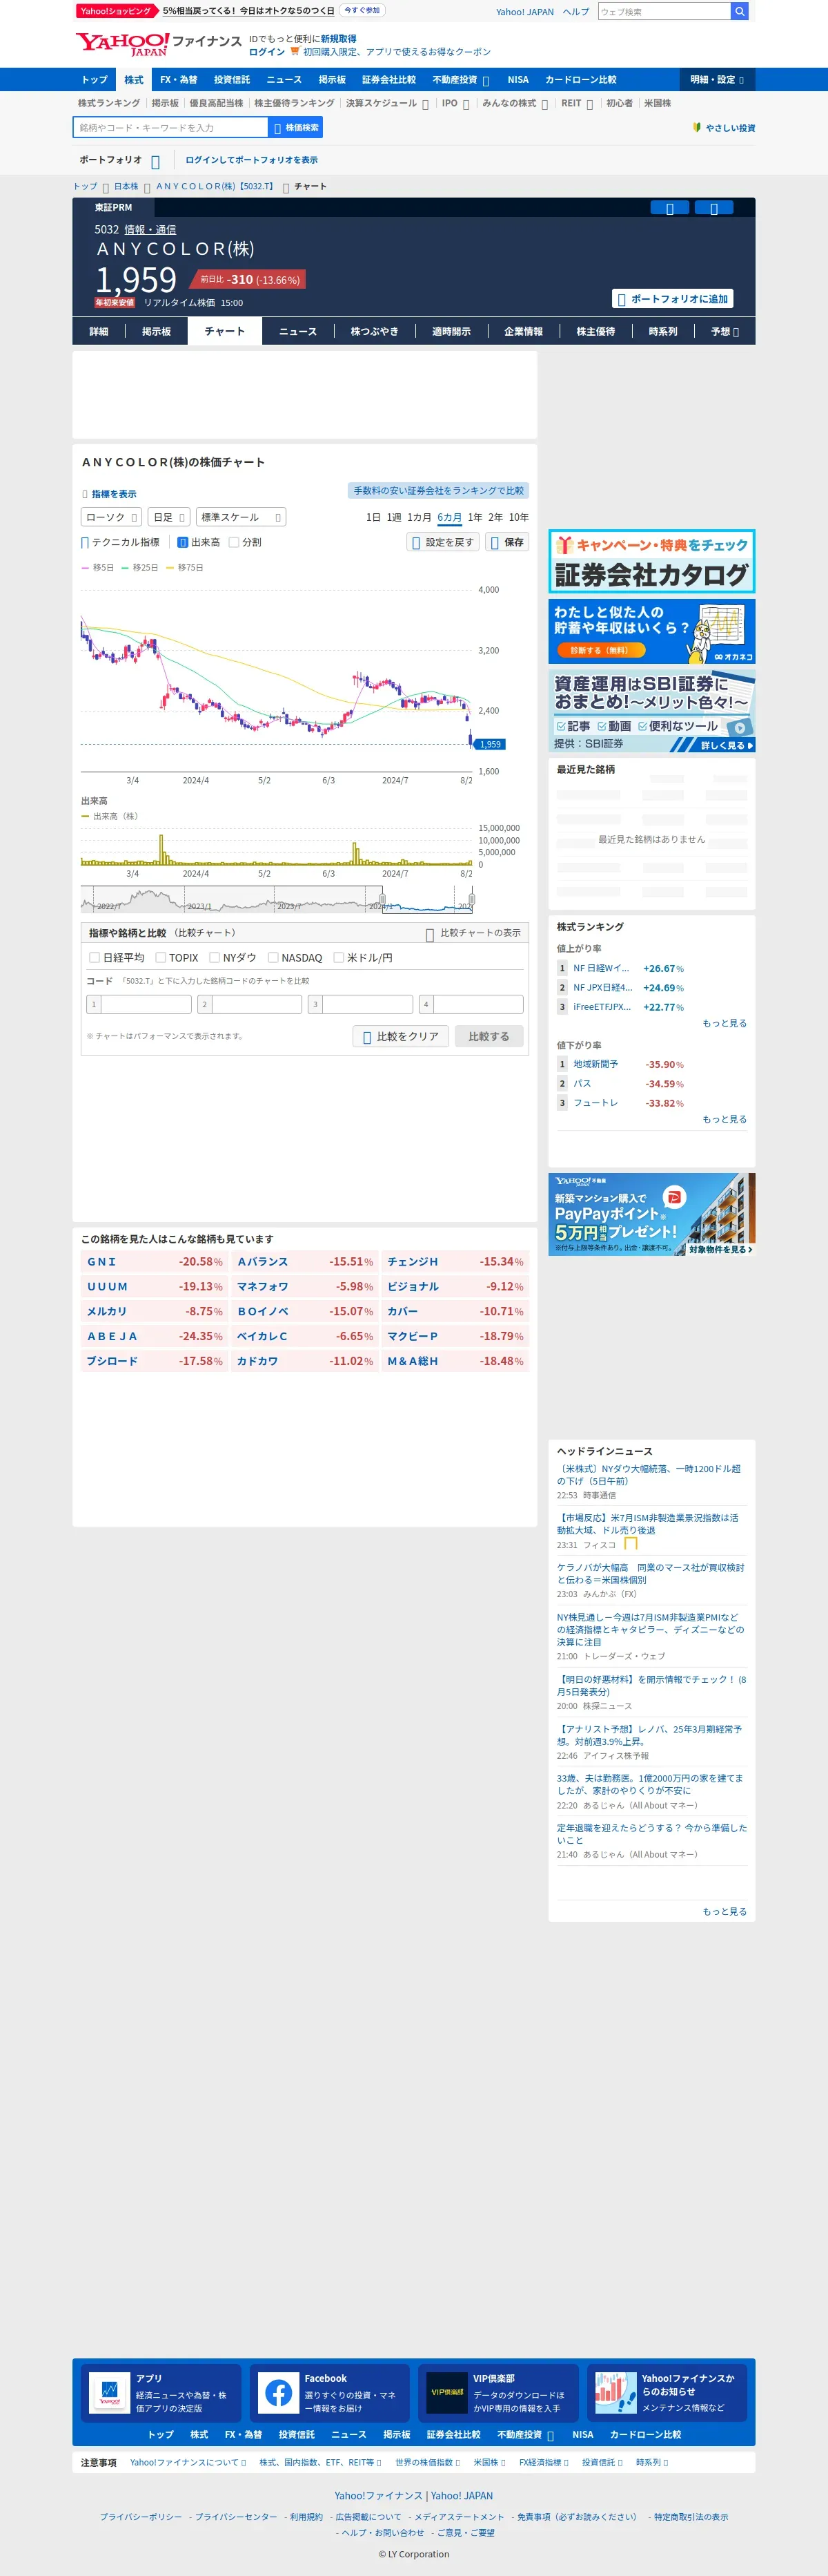Switch to the 掲示板 stock tab
This screenshot has height=2576, width=828.
tap(157, 332)
